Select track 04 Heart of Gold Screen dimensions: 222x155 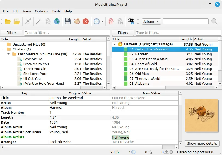(x=165, y=64)
